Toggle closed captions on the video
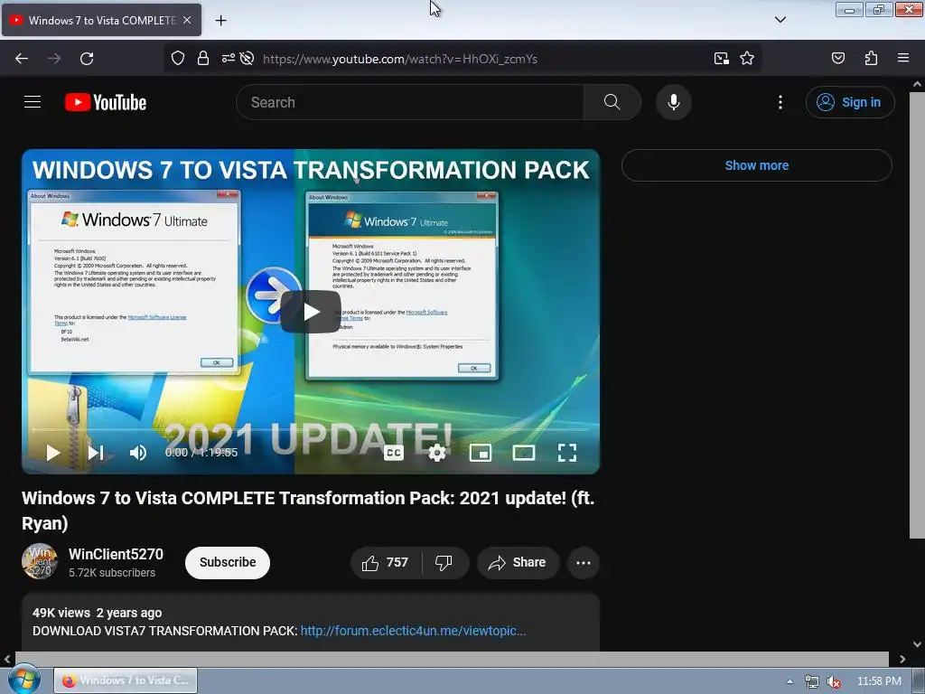925x694 pixels. [x=394, y=453]
